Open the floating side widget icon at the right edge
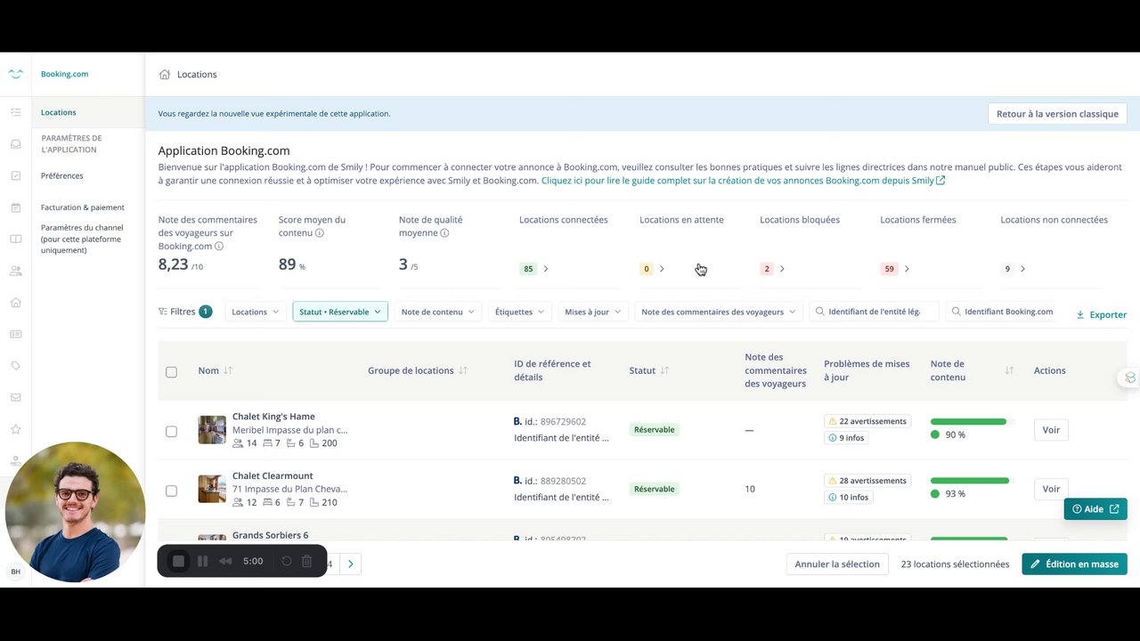Screen dimensions: 1140x641 (1130, 377)
